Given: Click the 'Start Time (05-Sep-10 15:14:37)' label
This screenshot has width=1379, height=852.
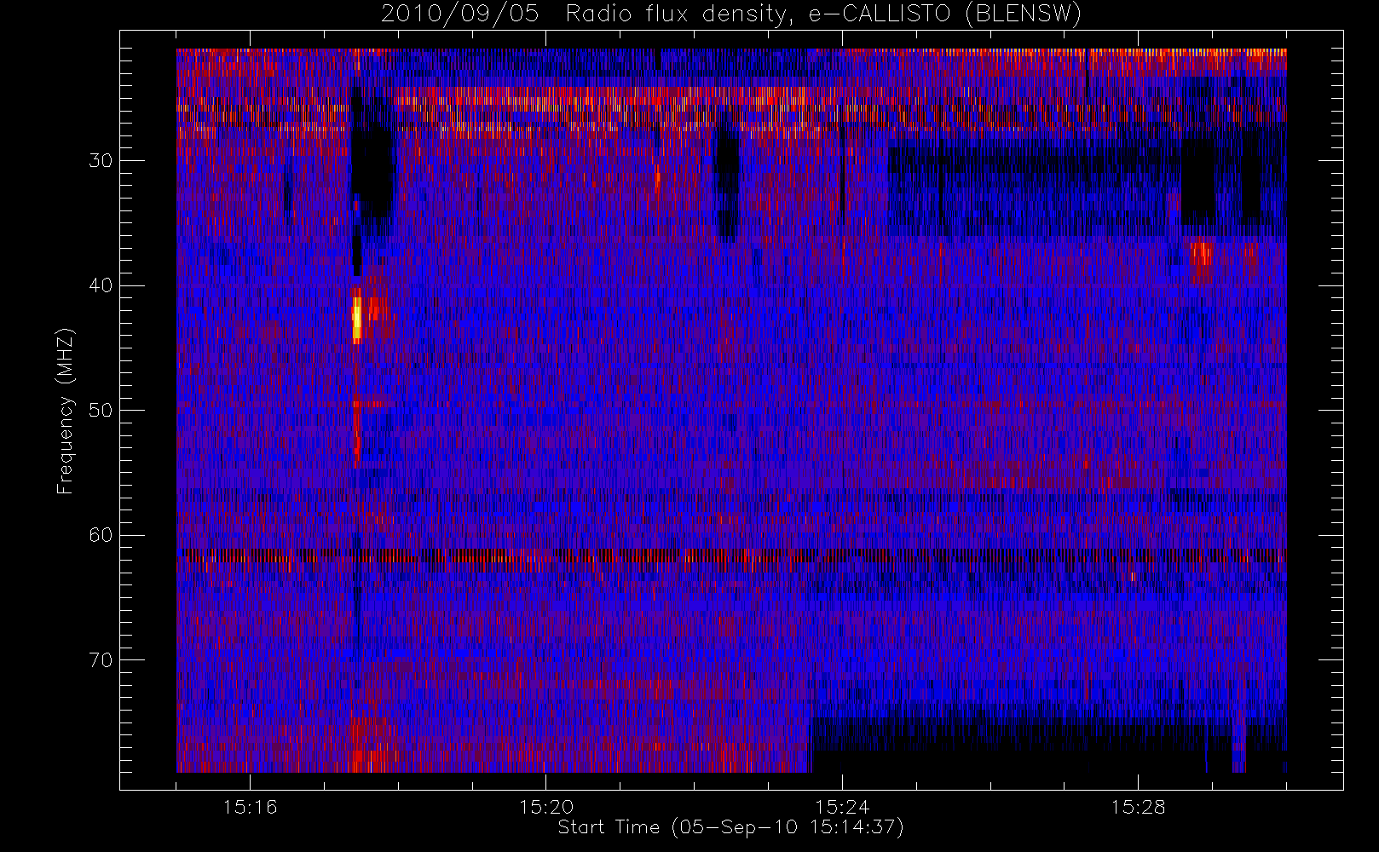Looking at the screenshot, I should point(730,827).
